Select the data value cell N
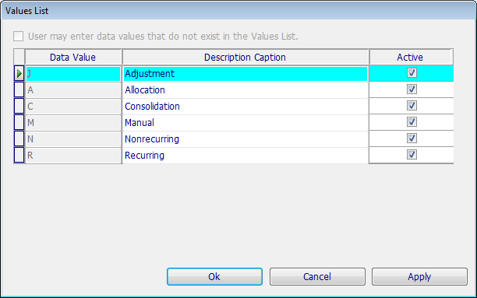The width and height of the screenshot is (477, 298). click(x=73, y=139)
